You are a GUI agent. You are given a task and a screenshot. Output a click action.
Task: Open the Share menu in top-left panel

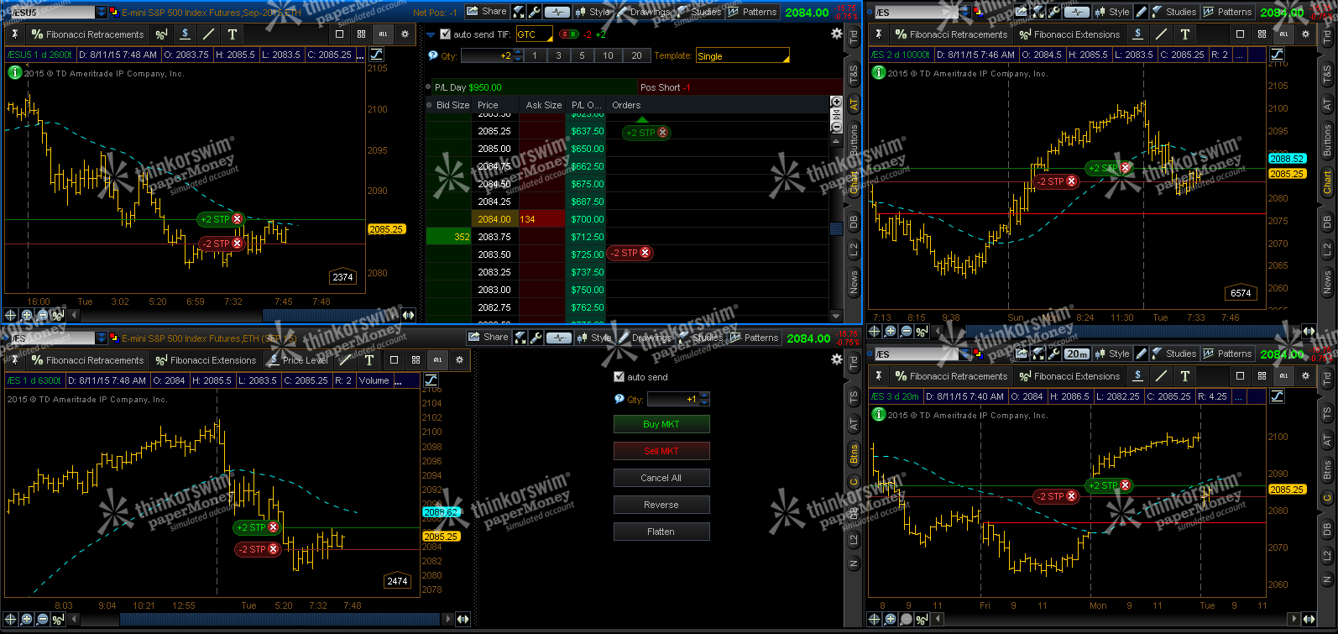487,12
